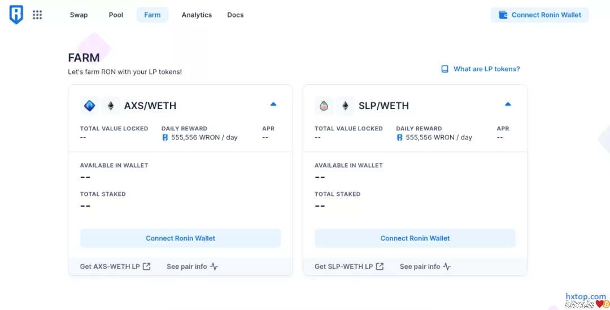Click the external link icon beside Get SLP-WETH LP

point(380,267)
